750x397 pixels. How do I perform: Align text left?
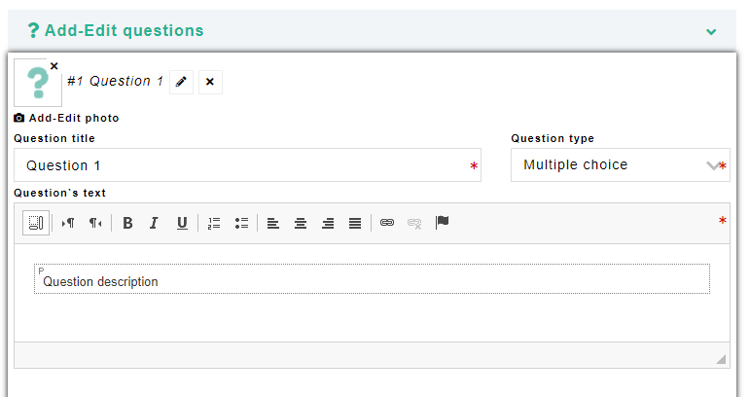click(x=273, y=223)
